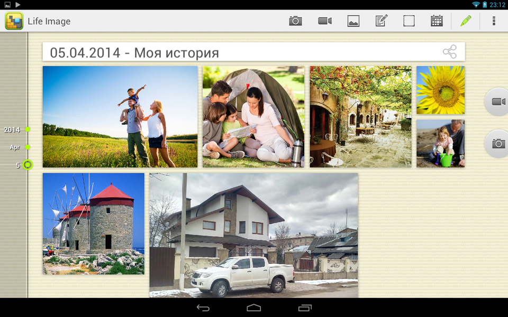Tap the Android recent apps button
Screen dimensions: 508x317
pos(305,307)
